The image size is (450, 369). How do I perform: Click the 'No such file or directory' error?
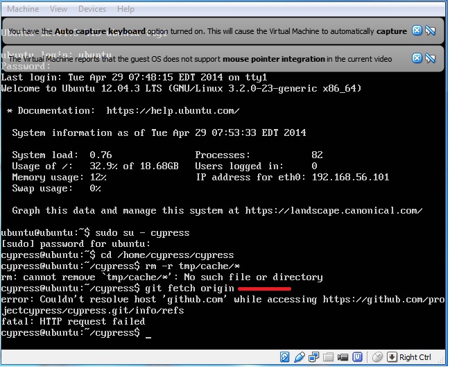[253, 277]
